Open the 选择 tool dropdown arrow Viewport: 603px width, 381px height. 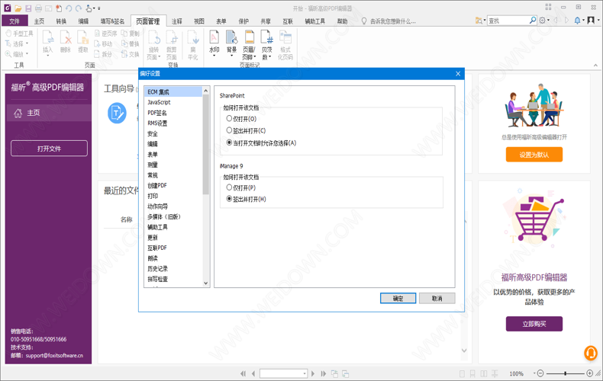click(27, 43)
